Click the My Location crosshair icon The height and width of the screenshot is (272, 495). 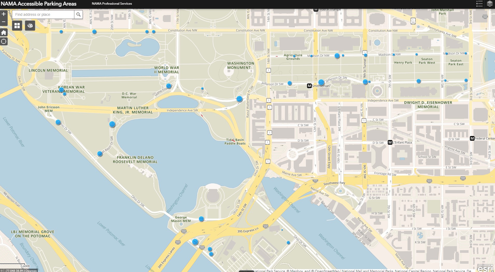coord(4,41)
